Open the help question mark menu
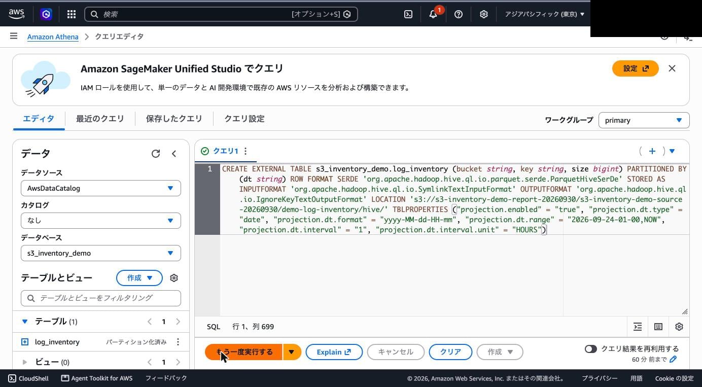The height and width of the screenshot is (387, 702). pyautogui.click(x=459, y=14)
